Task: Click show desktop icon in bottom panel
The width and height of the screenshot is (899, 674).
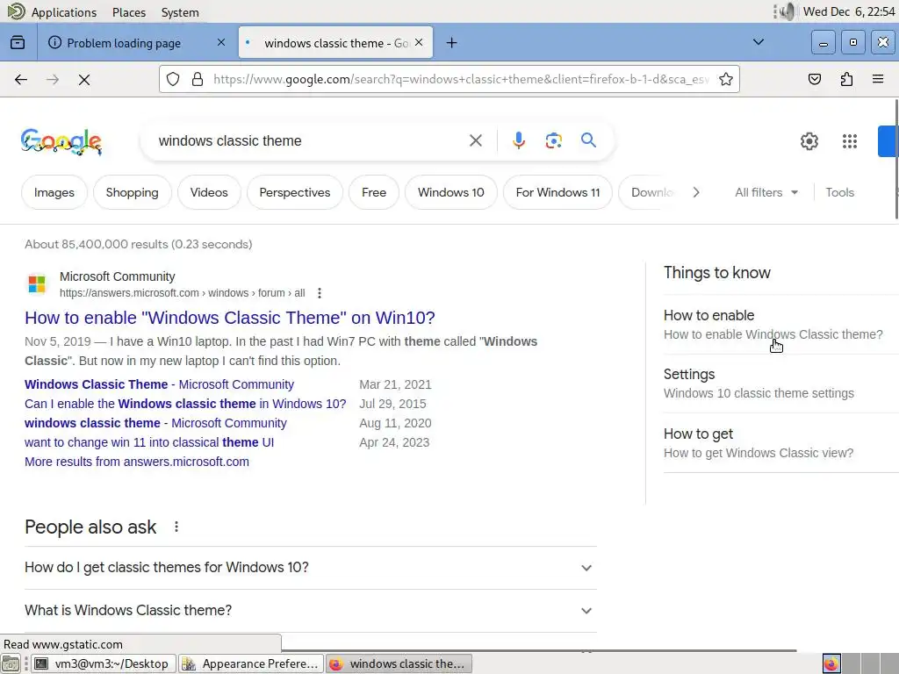Action: pos(11,663)
